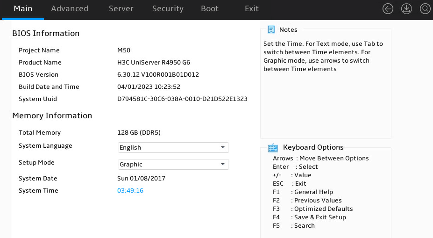Click Total Memory value 128 GB (DDR5)
This screenshot has height=238, width=433.
coord(139,133)
